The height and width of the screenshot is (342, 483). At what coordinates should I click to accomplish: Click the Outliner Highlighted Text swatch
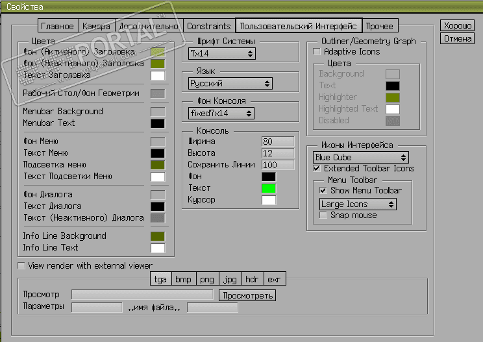pyautogui.click(x=393, y=109)
